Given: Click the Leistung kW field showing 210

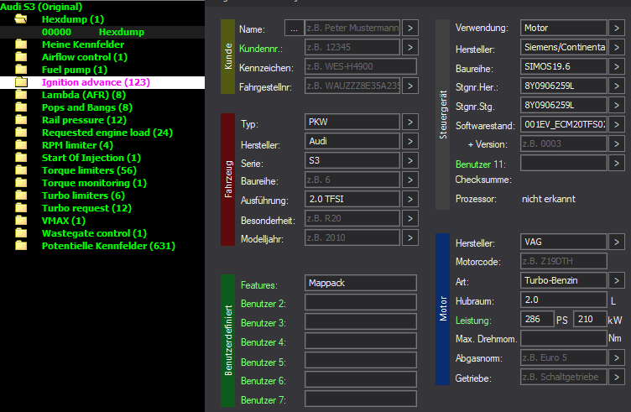Looking at the screenshot, I should pos(590,319).
